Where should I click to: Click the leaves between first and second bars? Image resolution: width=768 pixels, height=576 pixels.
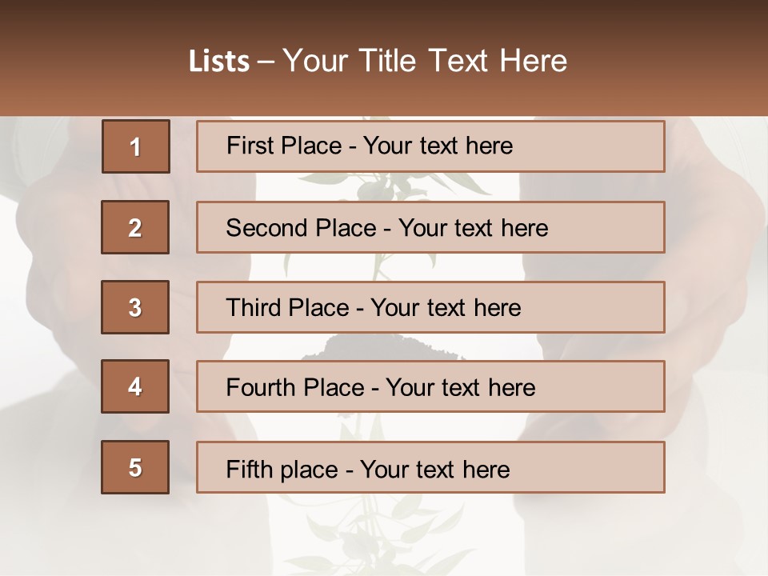point(376,187)
